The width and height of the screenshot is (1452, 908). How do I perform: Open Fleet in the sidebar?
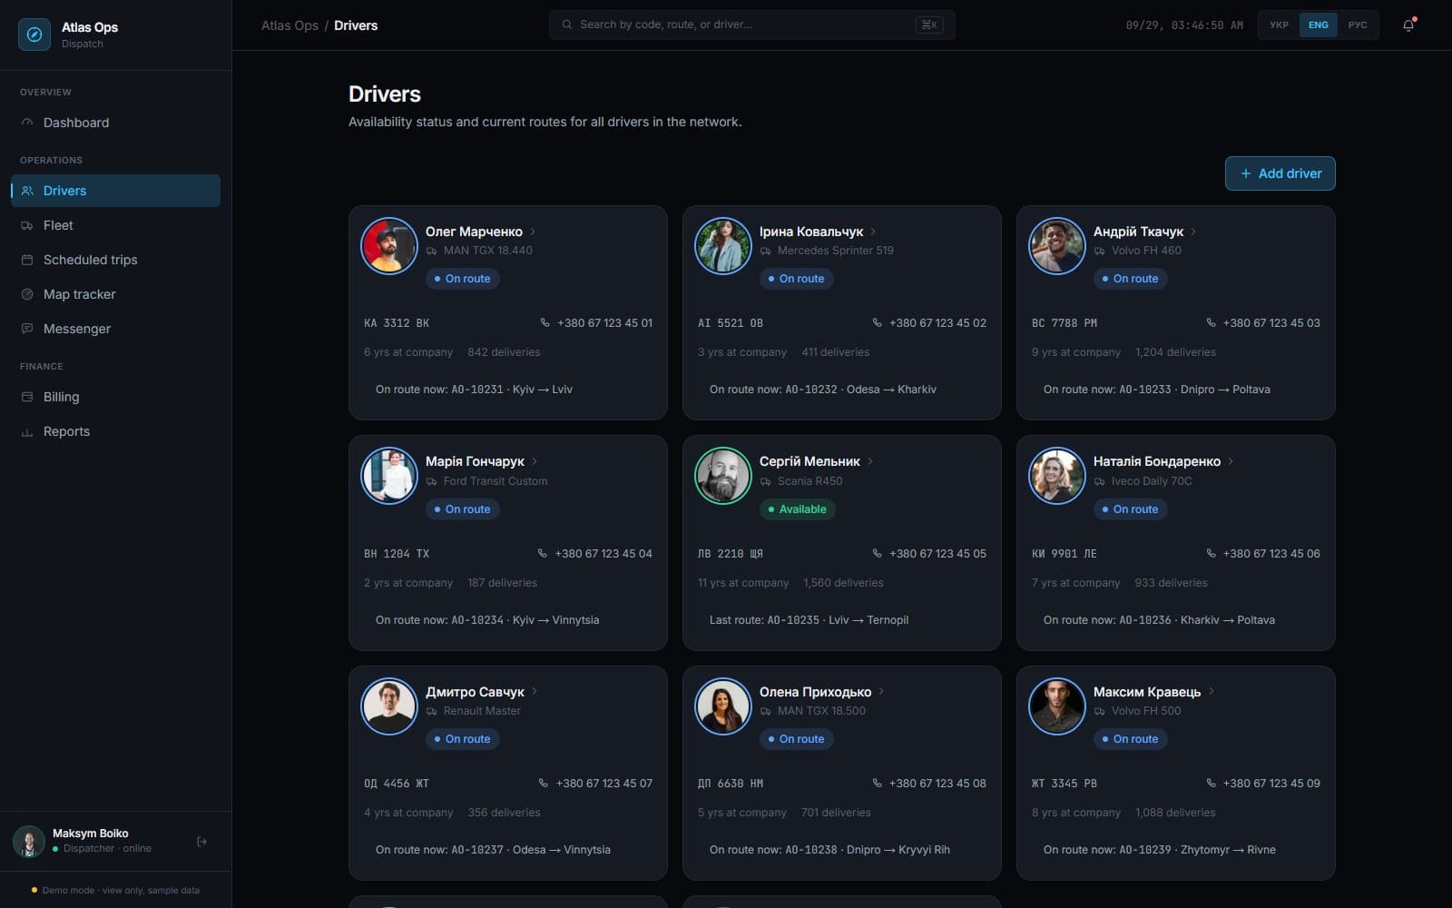coord(115,225)
